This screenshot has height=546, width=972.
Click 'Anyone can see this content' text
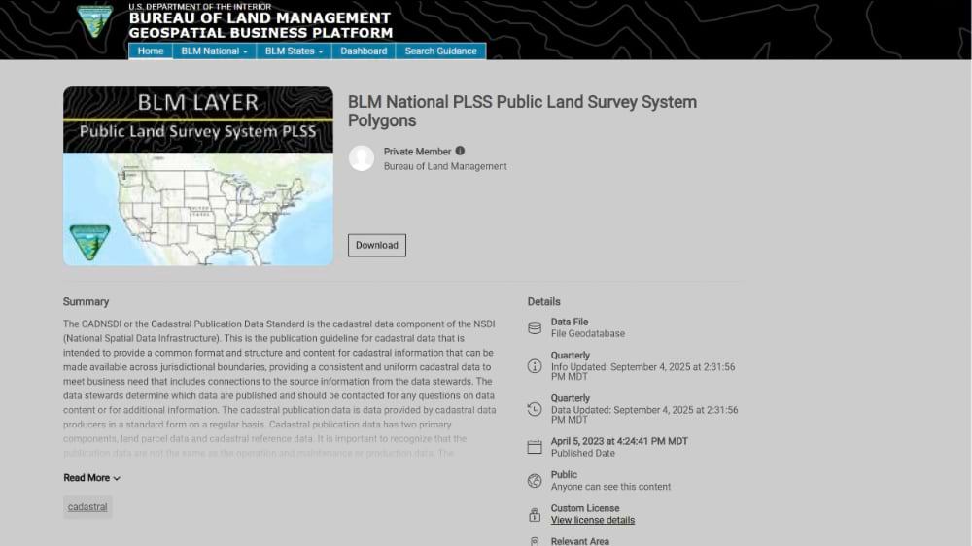pos(610,487)
